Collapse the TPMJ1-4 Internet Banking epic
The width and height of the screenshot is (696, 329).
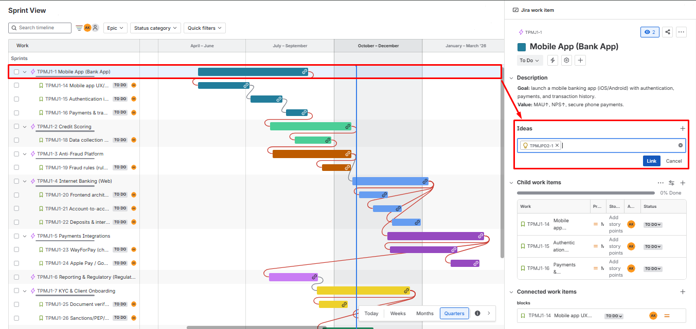tap(25, 181)
